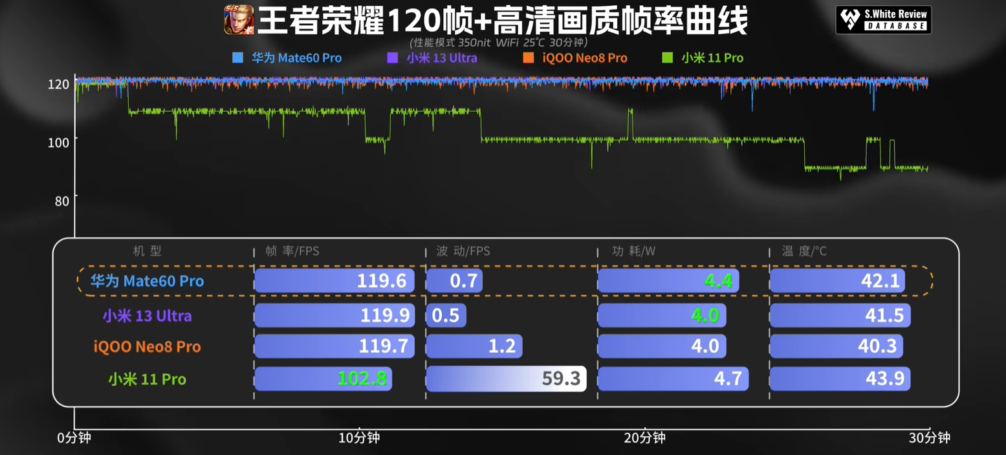Select the 华为 Mate60 Pro legend label
This screenshot has width=1006, height=455.
click(296, 58)
